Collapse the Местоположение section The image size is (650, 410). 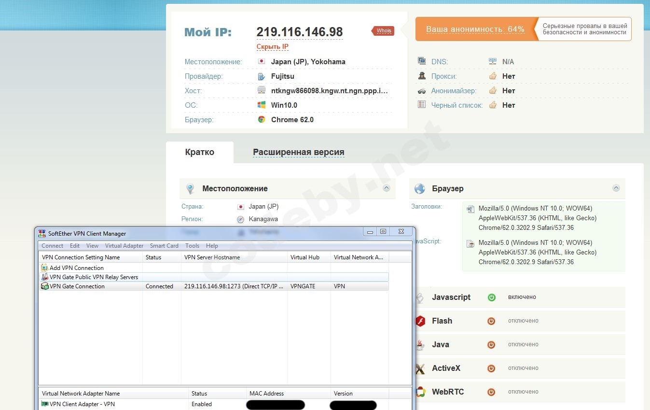coord(387,188)
